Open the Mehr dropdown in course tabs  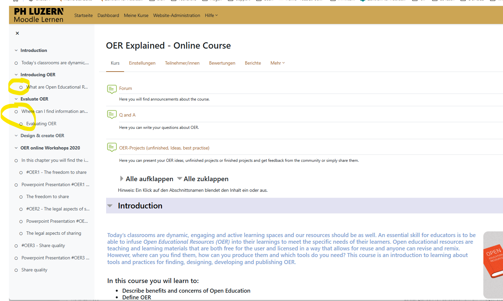(277, 63)
